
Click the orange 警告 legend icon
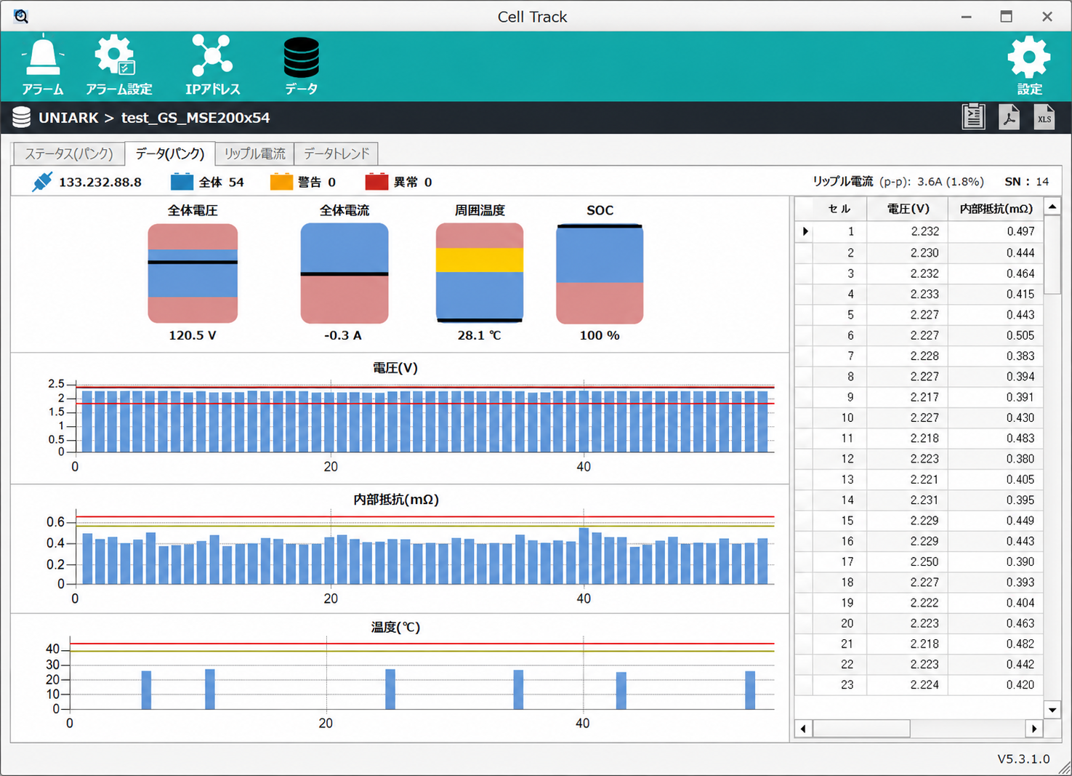click(x=281, y=182)
